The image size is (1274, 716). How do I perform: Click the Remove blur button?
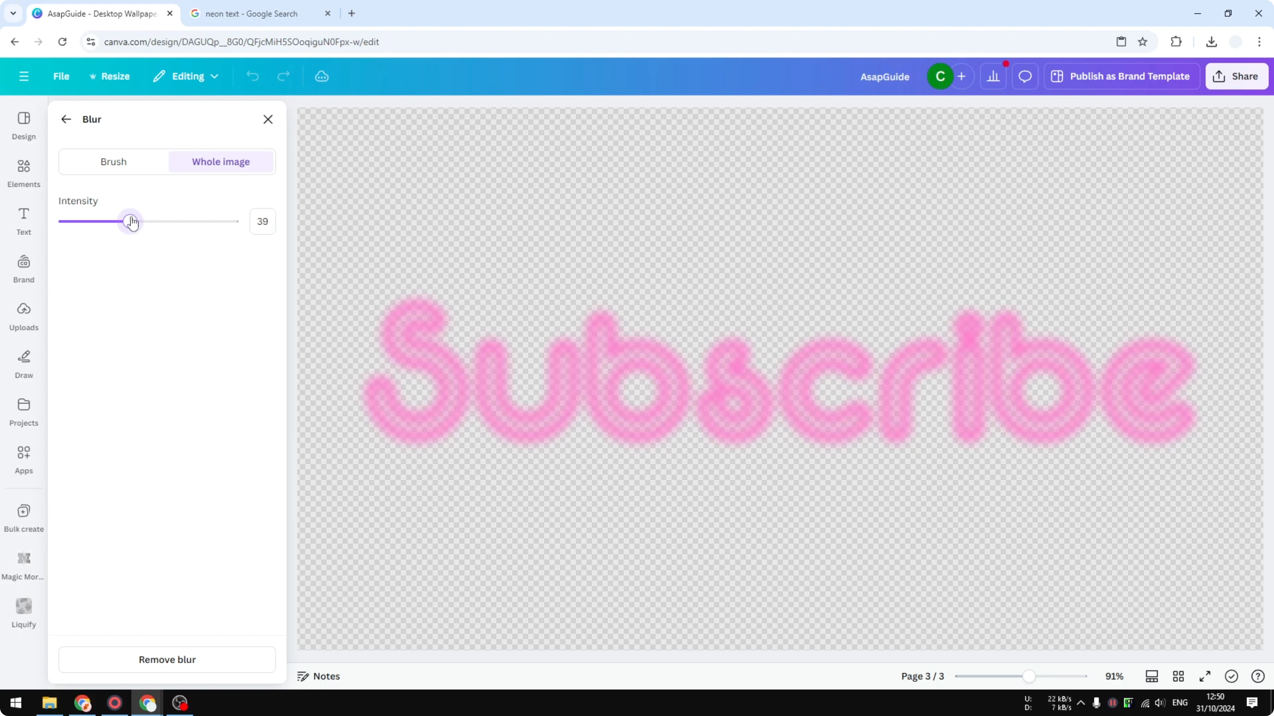(167, 659)
